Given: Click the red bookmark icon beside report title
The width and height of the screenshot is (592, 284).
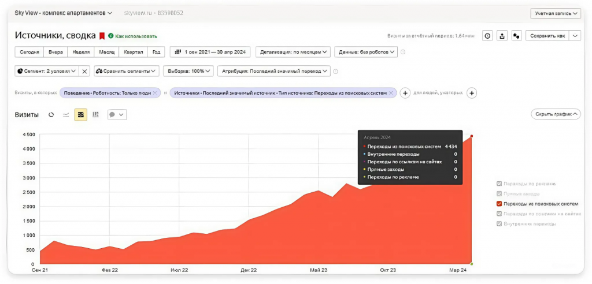Looking at the screenshot, I should (x=102, y=36).
